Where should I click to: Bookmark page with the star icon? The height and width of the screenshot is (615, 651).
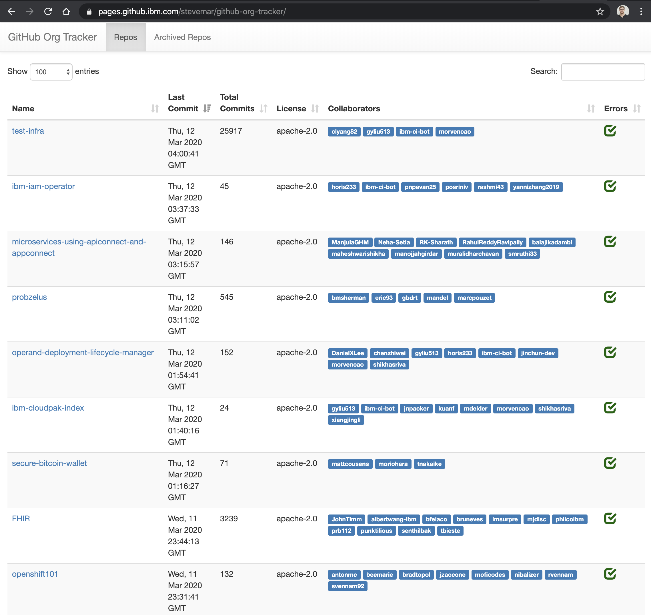pyautogui.click(x=600, y=11)
